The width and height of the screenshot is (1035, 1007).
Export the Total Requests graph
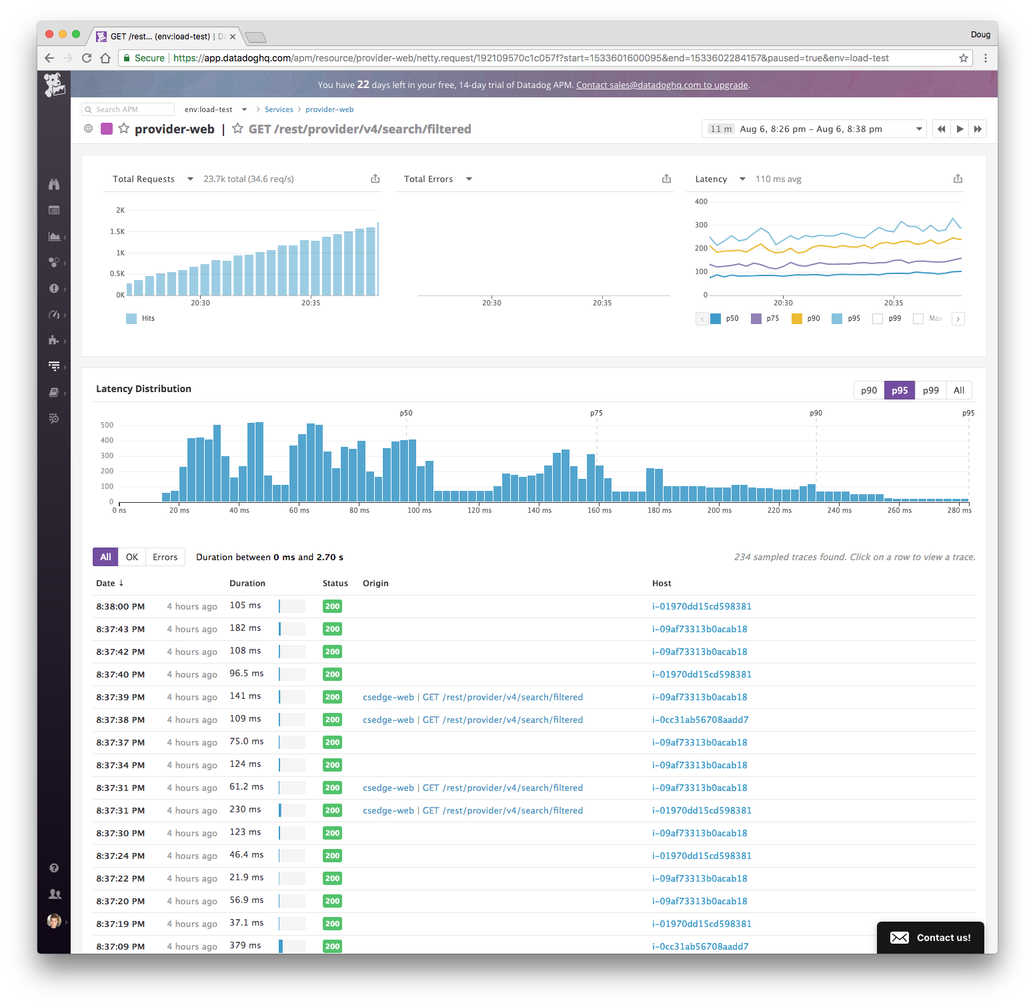pos(375,179)
